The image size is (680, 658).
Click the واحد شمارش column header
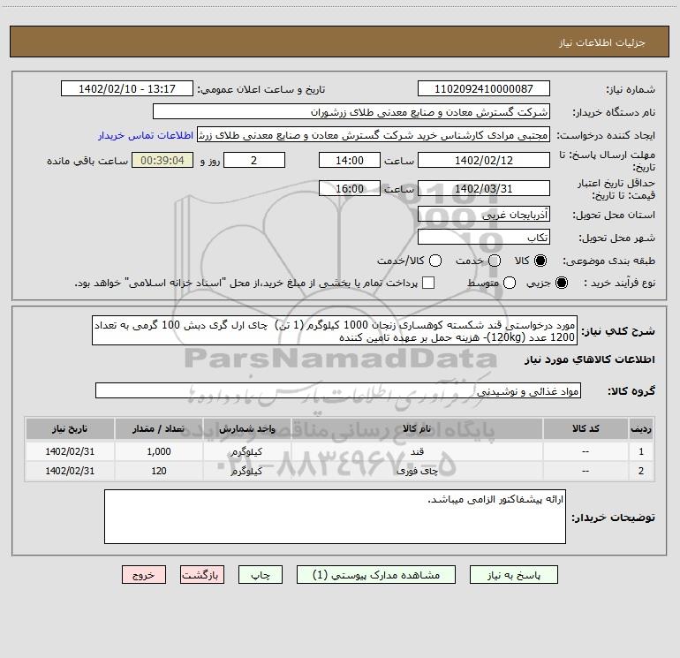[x=246, y=429]
